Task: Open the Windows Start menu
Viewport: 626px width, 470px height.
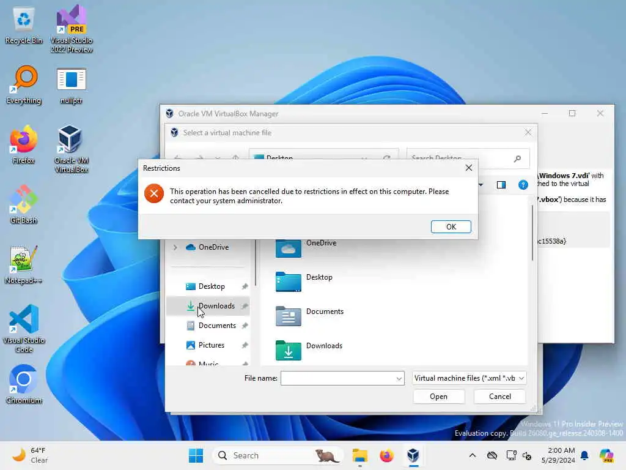Action: pyautogui.click(x=196, y=455)
